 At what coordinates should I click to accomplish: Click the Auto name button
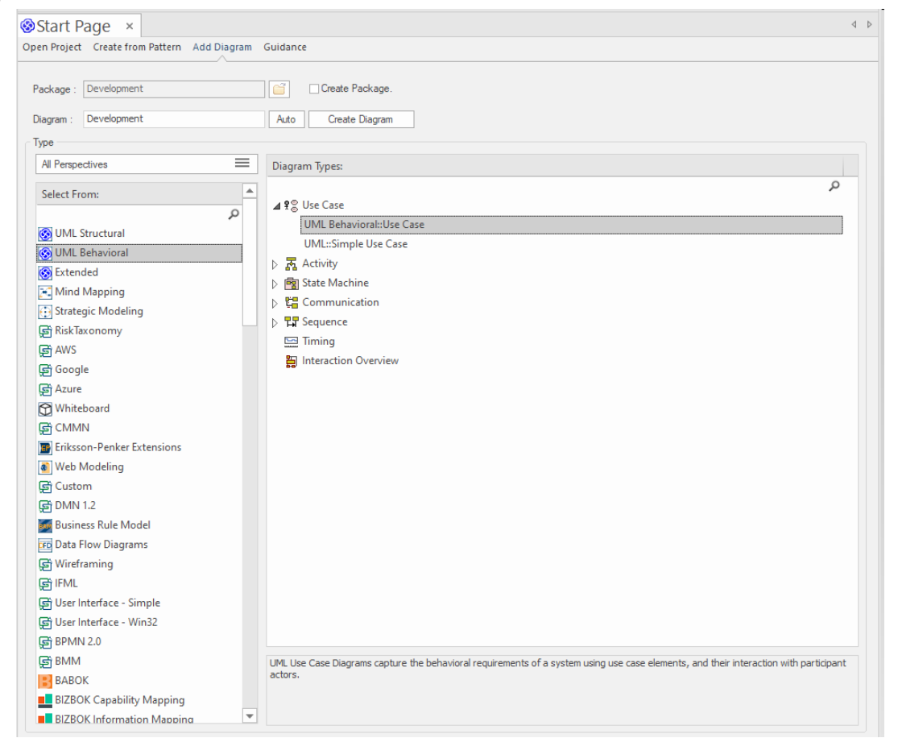[x=287, y=119]
